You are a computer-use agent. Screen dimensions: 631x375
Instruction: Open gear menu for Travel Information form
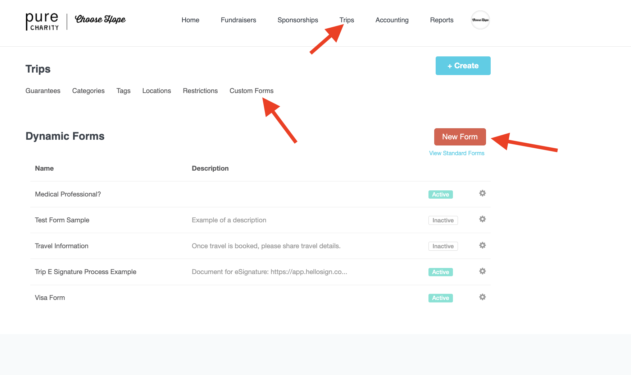pyautogui.click(x=482, y=245)
